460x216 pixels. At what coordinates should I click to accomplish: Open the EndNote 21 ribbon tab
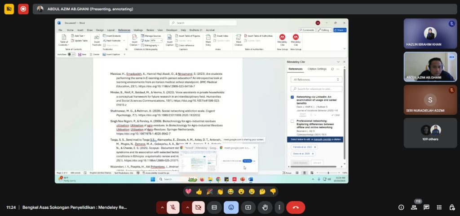click(x=196, y=30)
